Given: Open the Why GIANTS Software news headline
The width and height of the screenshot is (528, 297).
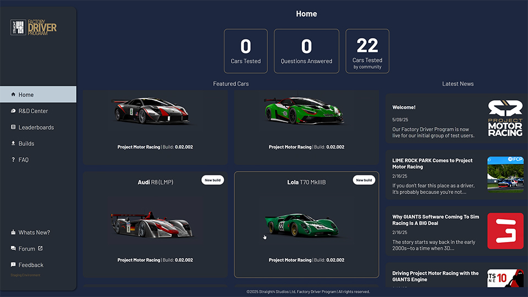Looking at the screenshot, I should click(x=436, y=220).
